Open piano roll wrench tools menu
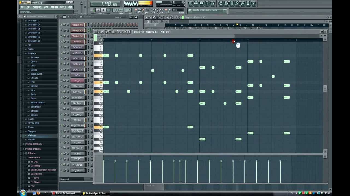Viewport: 350px width, 196px height. (99, 32)
